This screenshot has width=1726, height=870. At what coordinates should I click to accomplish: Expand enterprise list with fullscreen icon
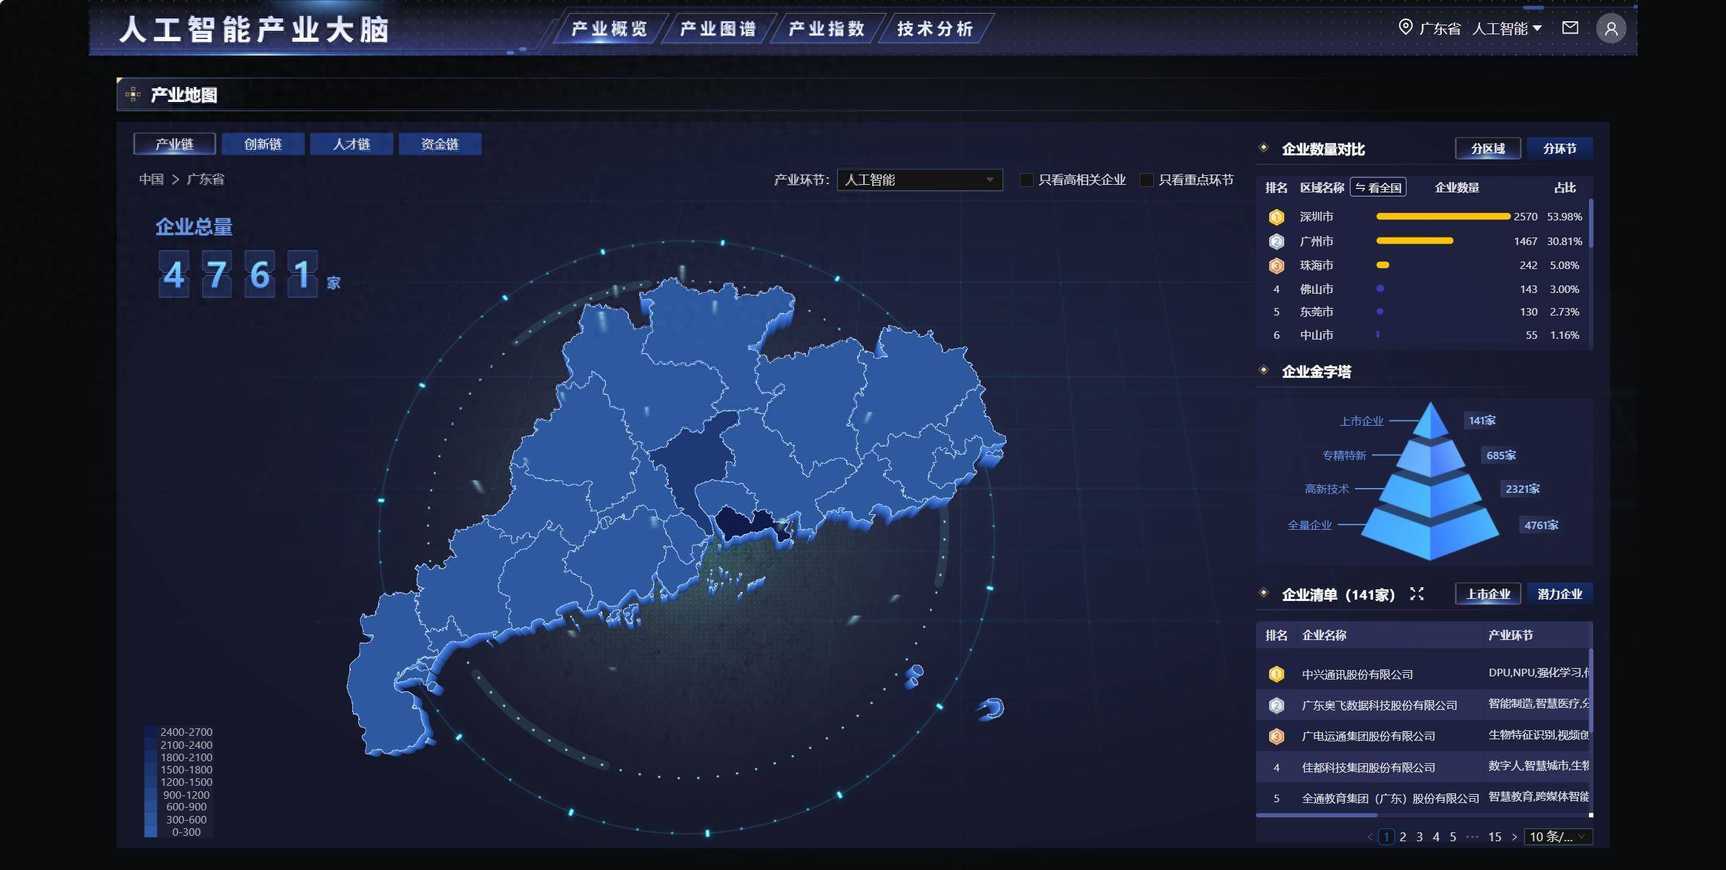click(x=1416, y=593)
